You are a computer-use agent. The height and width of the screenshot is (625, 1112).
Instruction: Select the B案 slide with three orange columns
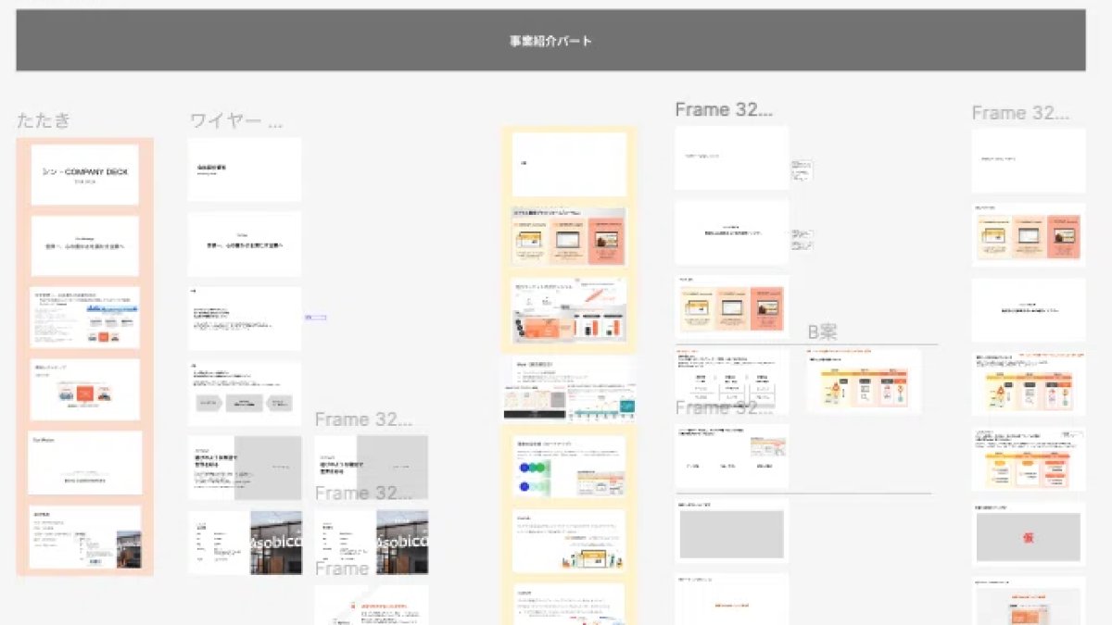click(864, 381)
